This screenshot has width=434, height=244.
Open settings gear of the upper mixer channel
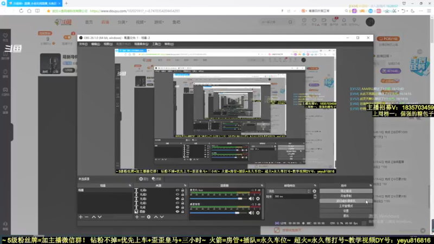coord(258,198)
